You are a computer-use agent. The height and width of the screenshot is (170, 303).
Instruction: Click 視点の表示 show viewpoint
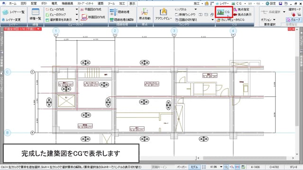click(x=242, y=15)
